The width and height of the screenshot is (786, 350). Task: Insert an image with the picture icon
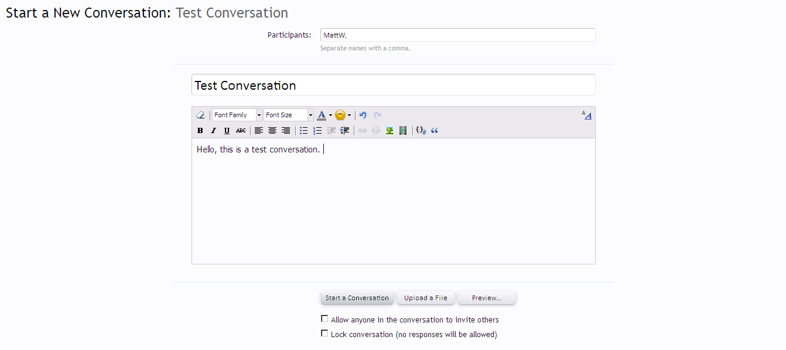tap(389, 130)
